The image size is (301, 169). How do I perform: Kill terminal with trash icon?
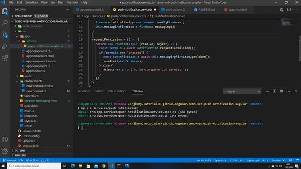coord(281,92)
